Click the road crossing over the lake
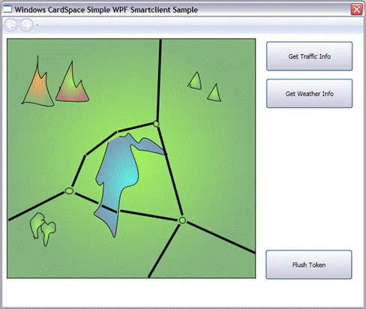 click(x=109, y=209)
